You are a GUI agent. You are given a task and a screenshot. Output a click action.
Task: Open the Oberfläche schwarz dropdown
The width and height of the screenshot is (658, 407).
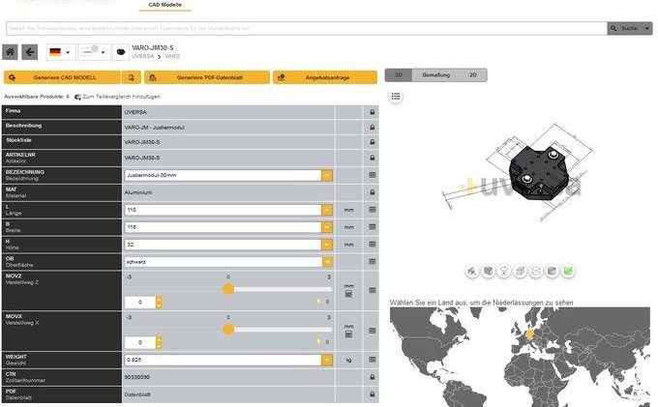[x=327, y=261]
